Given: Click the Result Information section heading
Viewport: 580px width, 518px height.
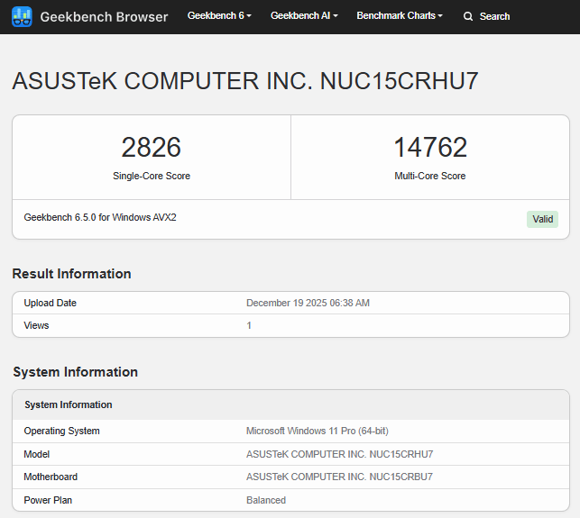Looking at the screenshot, I should (x=71, y=274).
